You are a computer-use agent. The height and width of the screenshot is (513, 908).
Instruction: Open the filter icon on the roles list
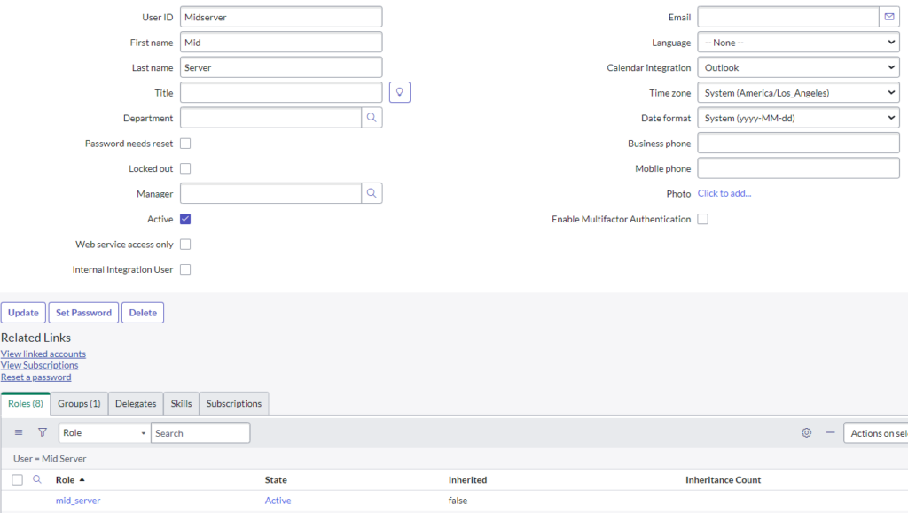click(x=42, y=432)
